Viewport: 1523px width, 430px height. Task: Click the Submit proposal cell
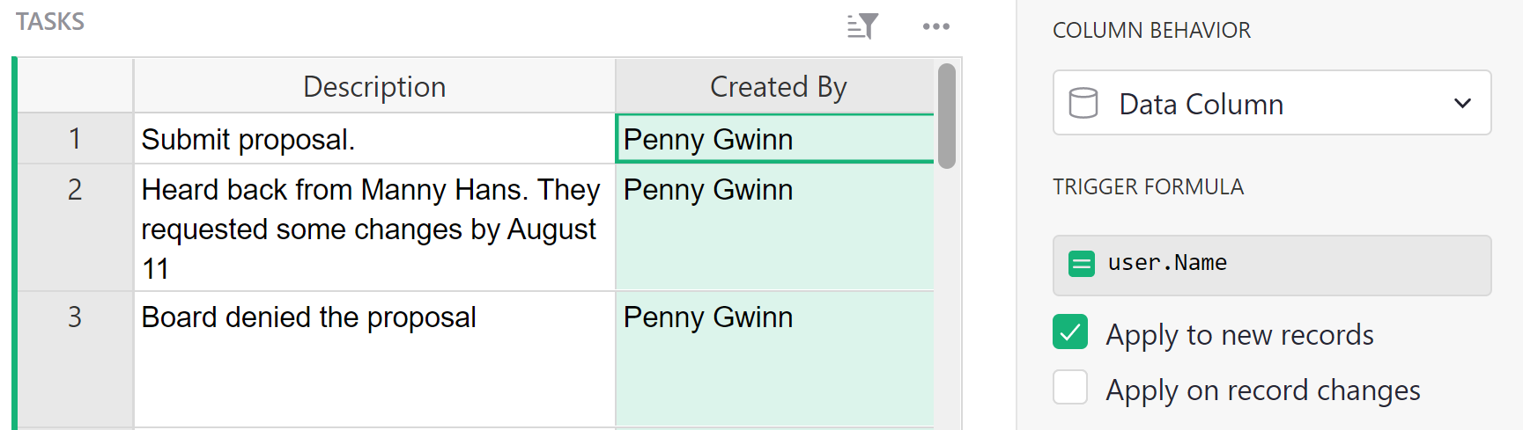pos(373,139)
